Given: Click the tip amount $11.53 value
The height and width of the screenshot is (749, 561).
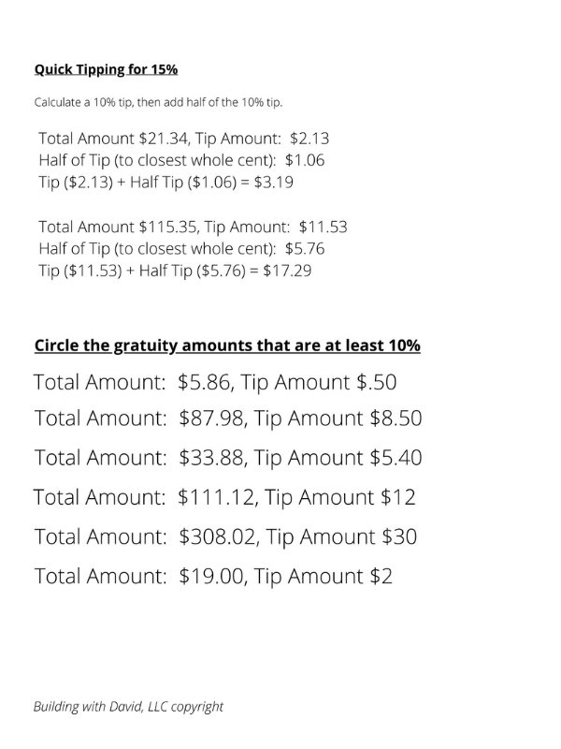Looking at the screenshot, I should click(x=324, y=227).
